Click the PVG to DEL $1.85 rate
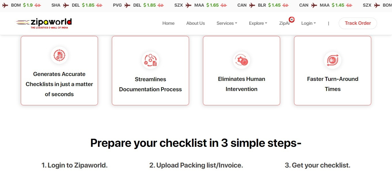Viewport: 392px width, 171px height. [149, 5]
